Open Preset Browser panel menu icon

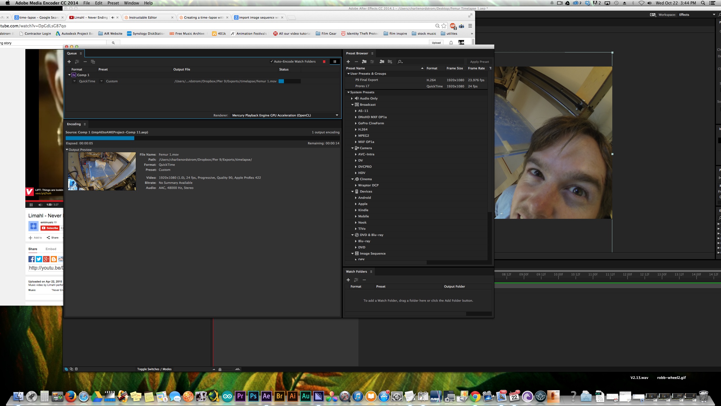tap(372, 53)
